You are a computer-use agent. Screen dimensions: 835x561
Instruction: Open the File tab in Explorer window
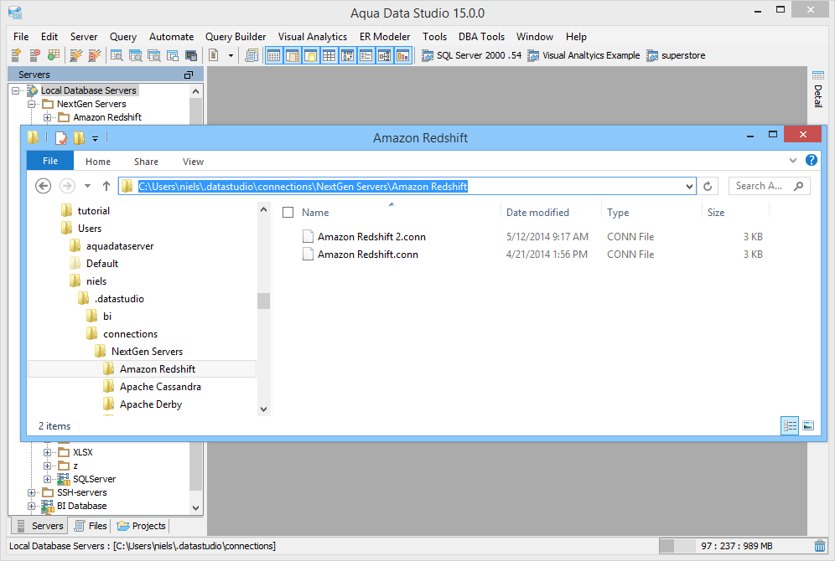50,161
